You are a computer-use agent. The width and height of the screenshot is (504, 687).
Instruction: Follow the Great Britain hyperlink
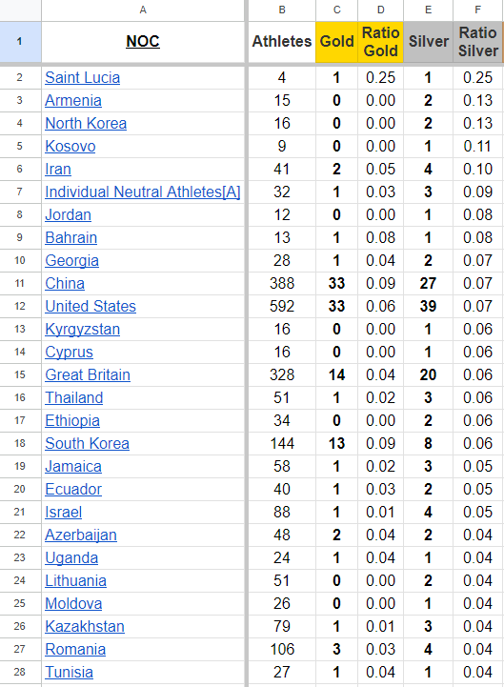pos(88,375)
